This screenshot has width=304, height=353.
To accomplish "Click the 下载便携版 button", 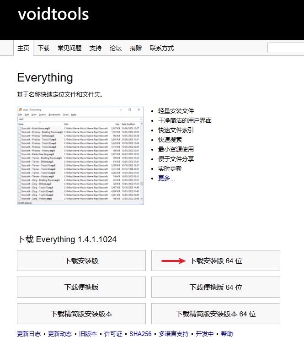I will coord(81,288).
